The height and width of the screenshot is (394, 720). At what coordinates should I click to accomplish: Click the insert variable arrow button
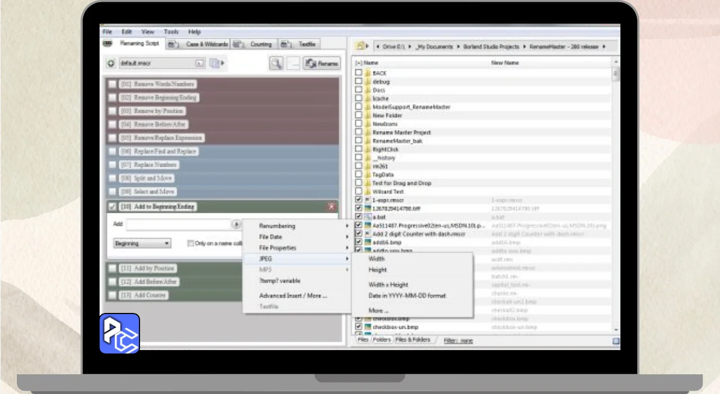236,224
